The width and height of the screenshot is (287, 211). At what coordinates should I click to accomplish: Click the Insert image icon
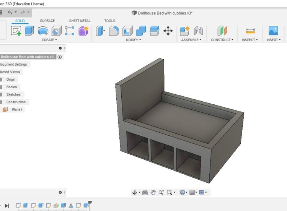273,31
